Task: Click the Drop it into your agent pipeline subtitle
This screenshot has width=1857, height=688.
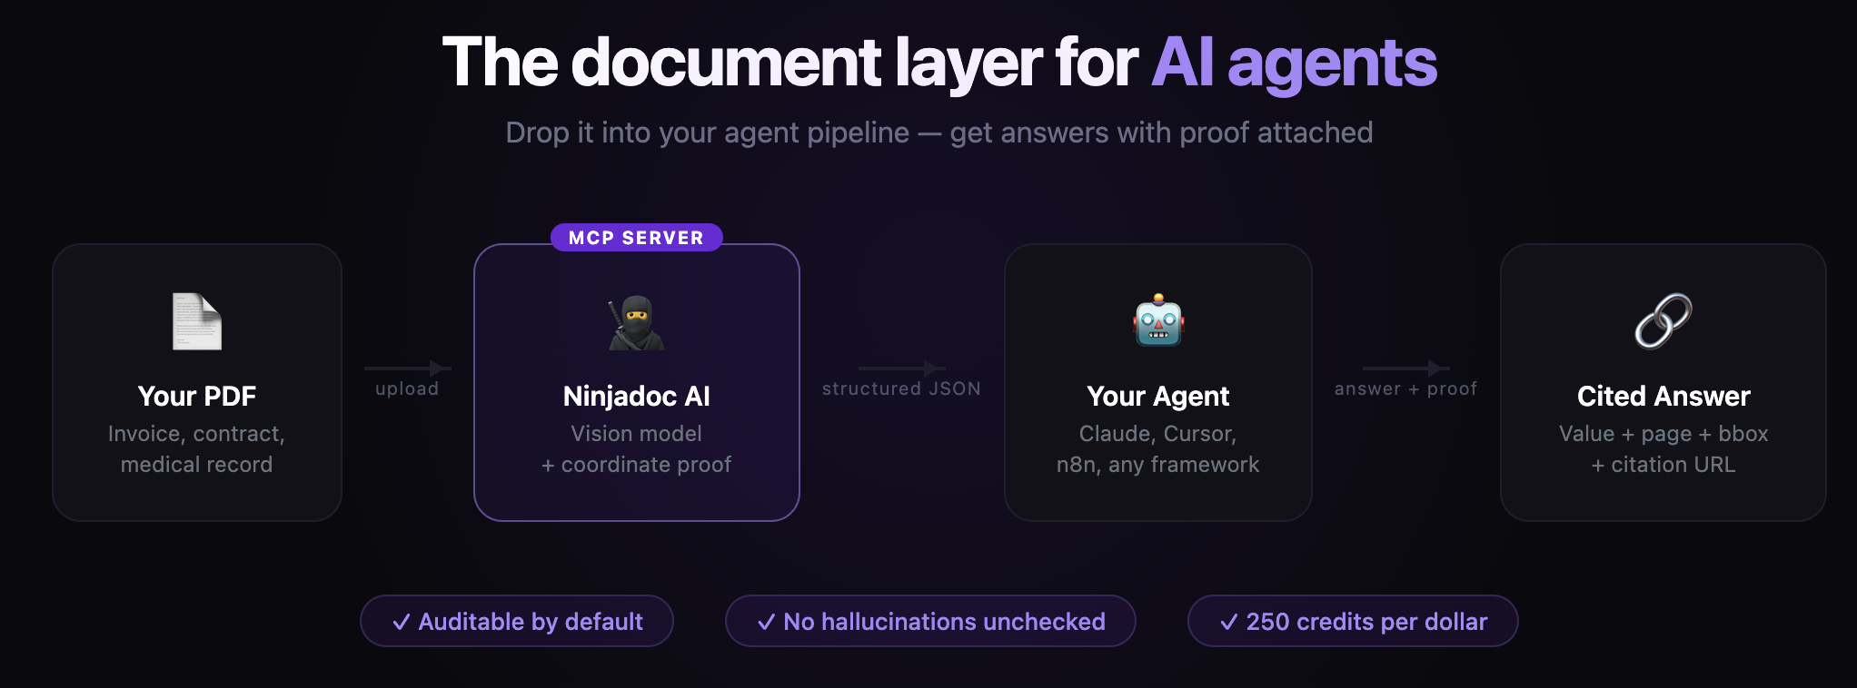Action: click(939, 133)
